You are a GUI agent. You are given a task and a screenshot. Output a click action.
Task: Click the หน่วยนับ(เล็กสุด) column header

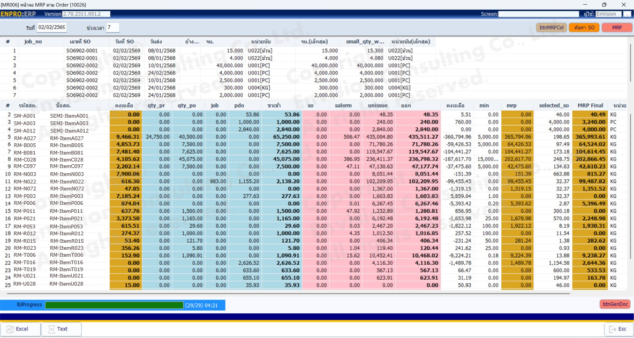coord(410,42)
